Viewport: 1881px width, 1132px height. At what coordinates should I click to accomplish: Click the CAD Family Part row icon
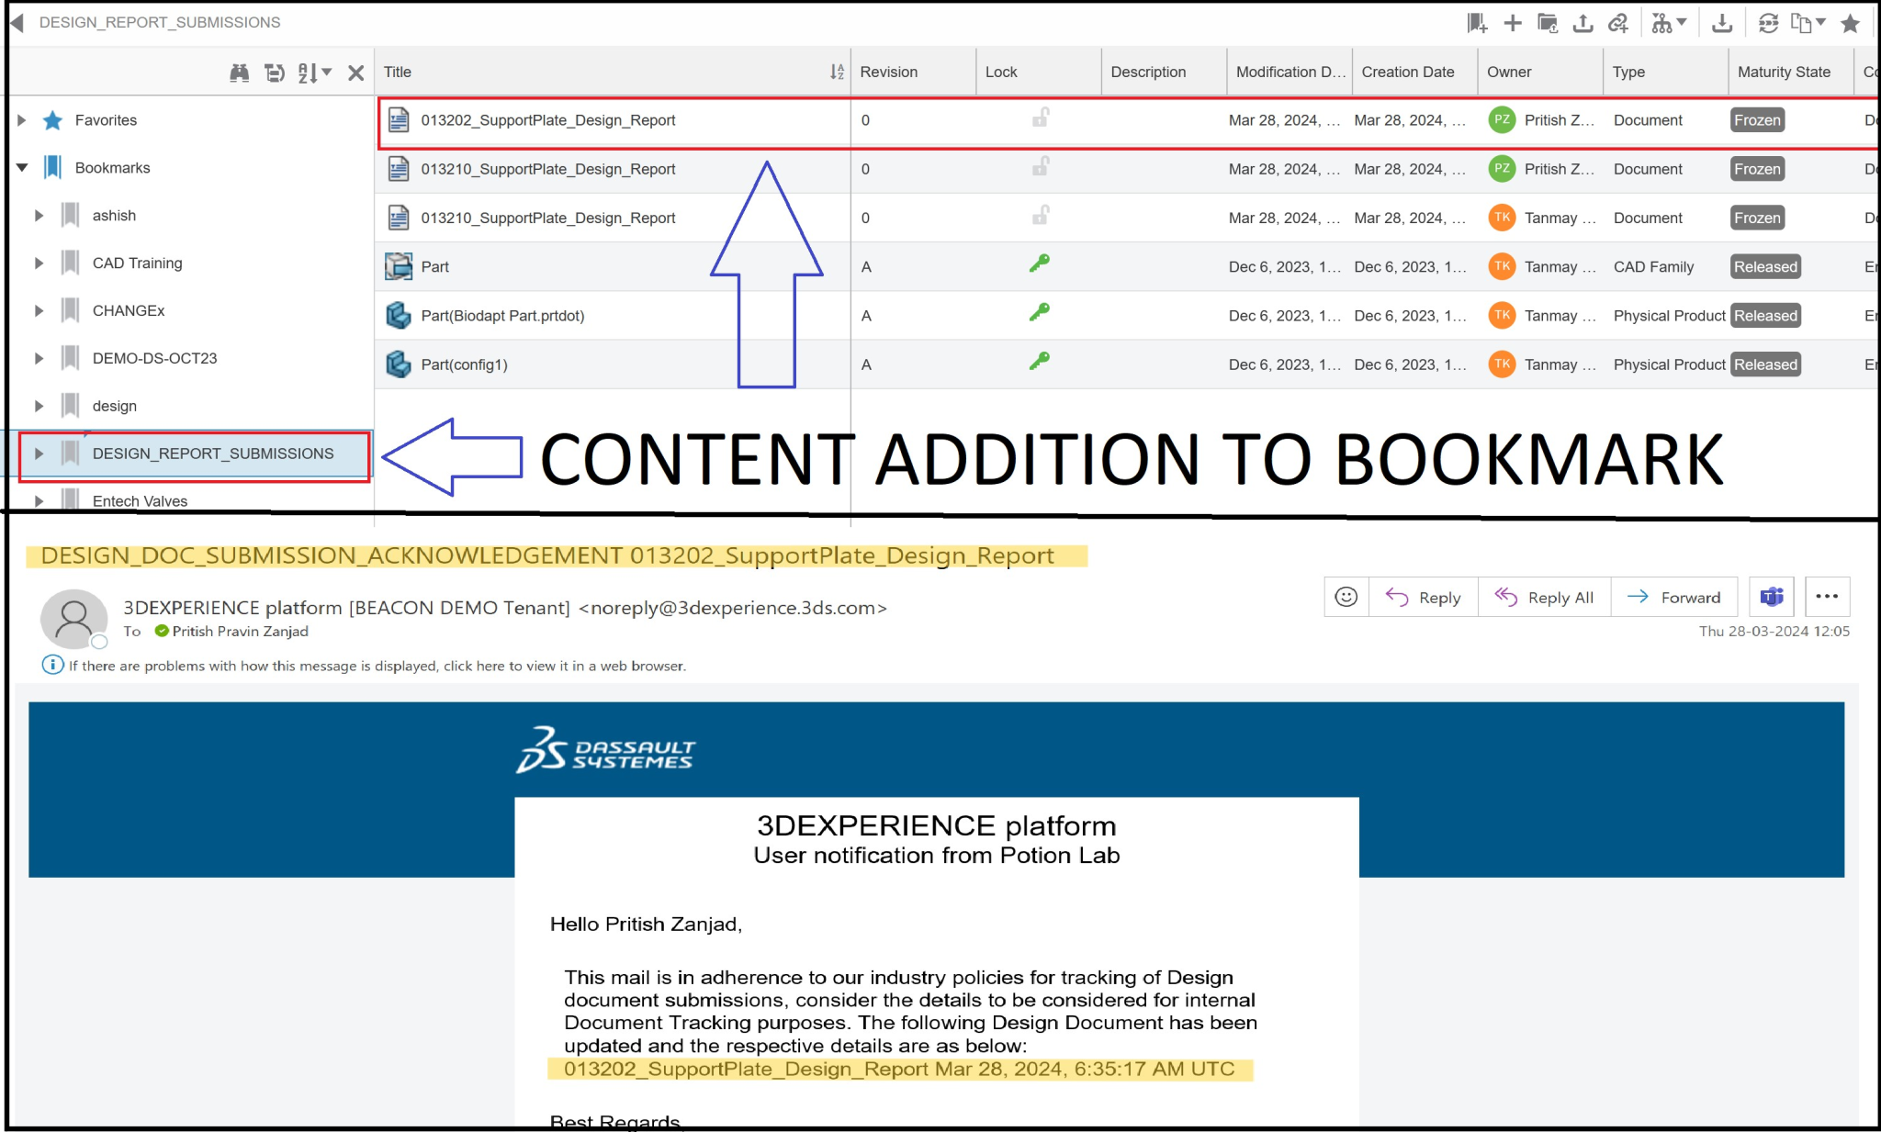399,266
